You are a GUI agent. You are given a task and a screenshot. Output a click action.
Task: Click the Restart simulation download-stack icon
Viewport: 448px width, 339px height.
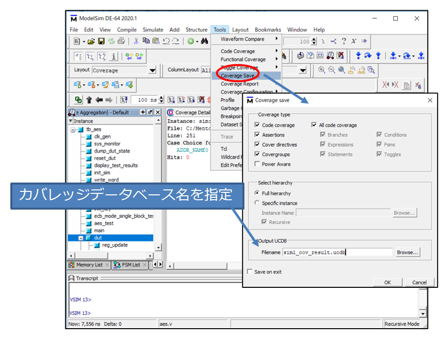pos(300,56)
